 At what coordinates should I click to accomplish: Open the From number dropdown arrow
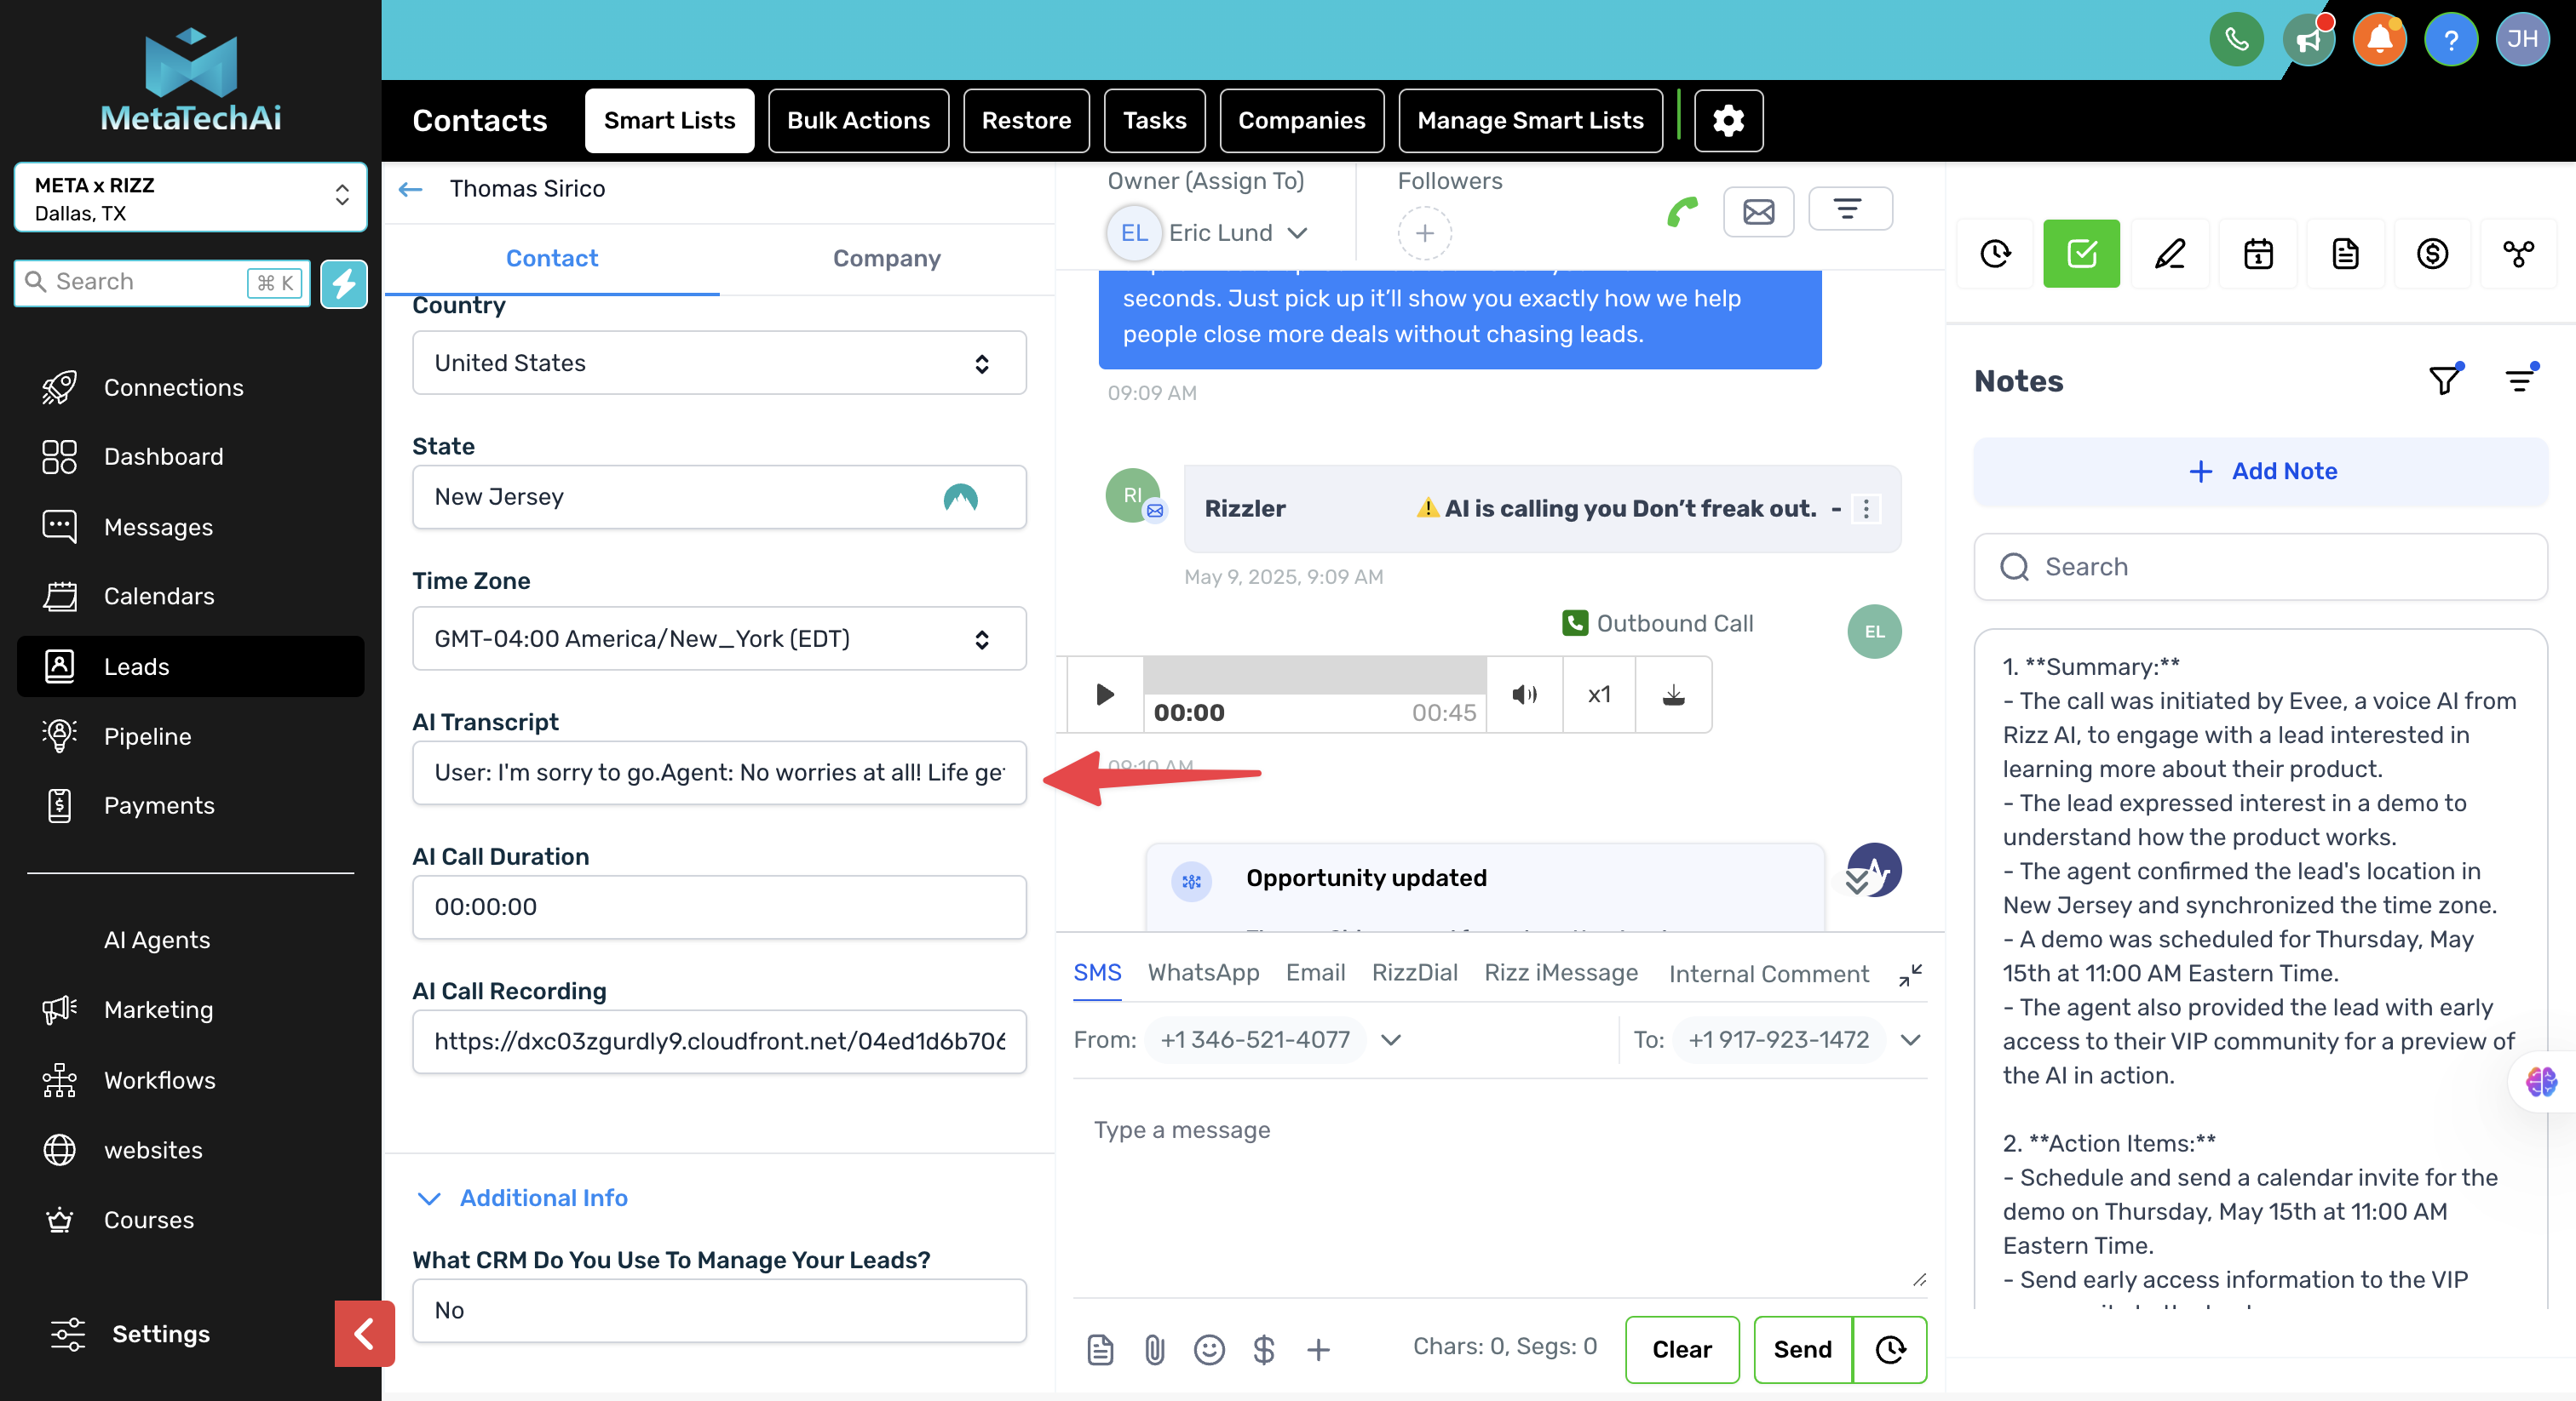click(1391, 1039)
